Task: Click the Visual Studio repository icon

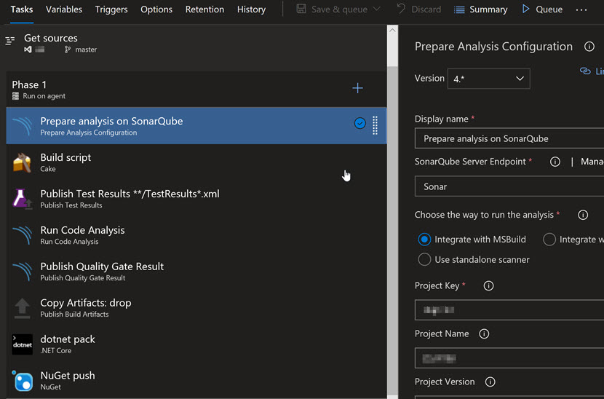Action: [28, 50]
